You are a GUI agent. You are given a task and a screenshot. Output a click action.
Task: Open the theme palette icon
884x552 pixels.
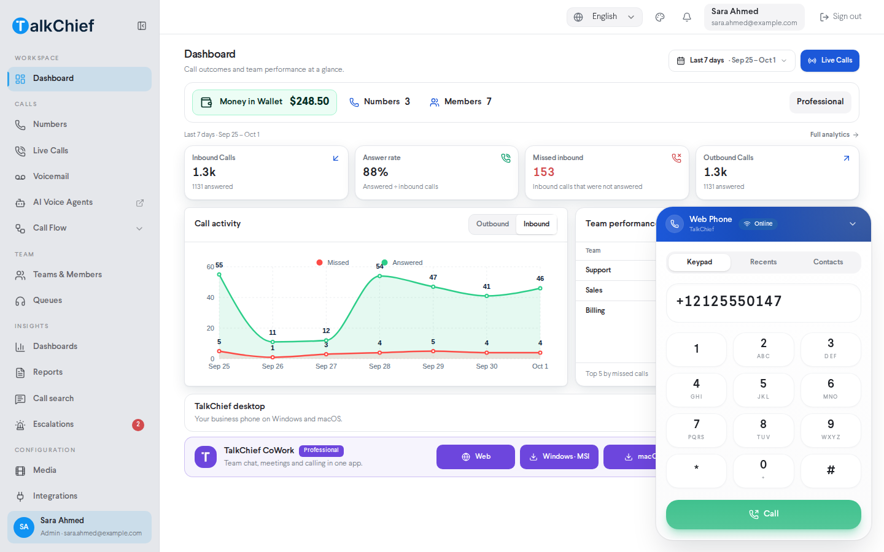660,17
